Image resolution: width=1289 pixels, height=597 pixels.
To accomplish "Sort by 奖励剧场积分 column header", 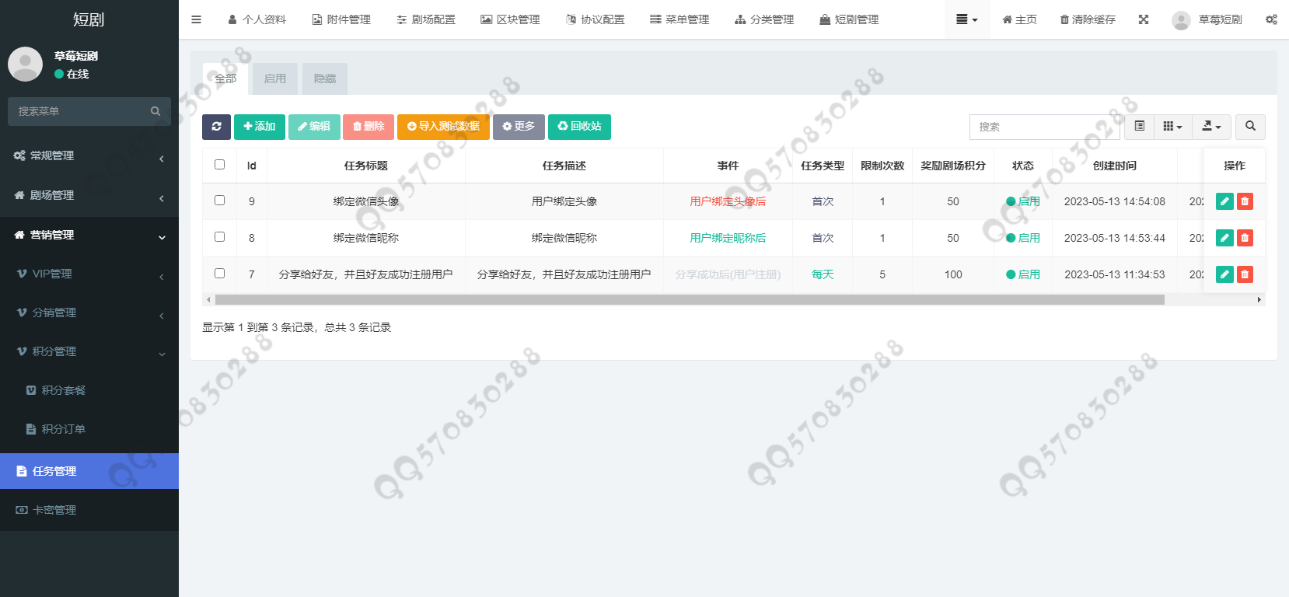I will (952, 166).
